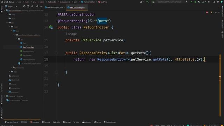Collapse the java folder in project tree
Screen dimensions: 224x126
[12, 31]
